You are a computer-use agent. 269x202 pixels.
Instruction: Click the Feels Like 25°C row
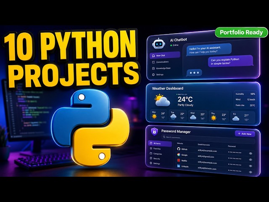click(245, 105)
